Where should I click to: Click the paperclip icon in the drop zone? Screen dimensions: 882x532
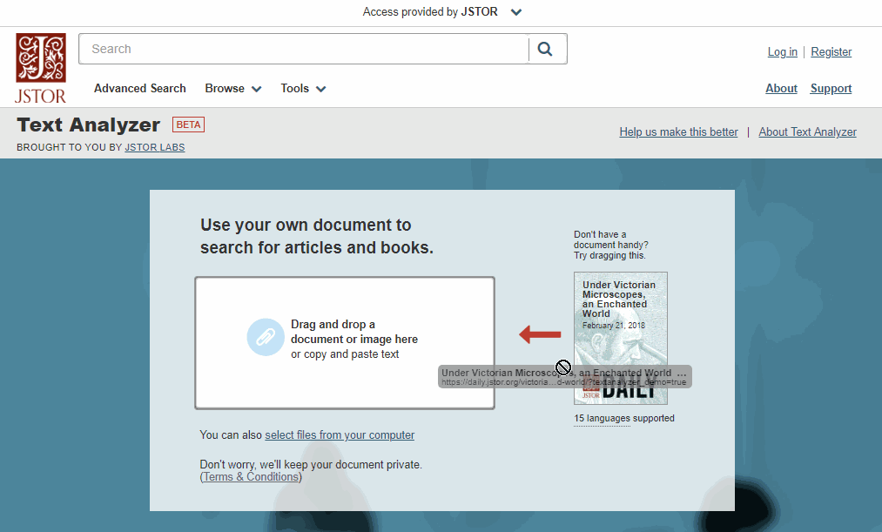266,337
